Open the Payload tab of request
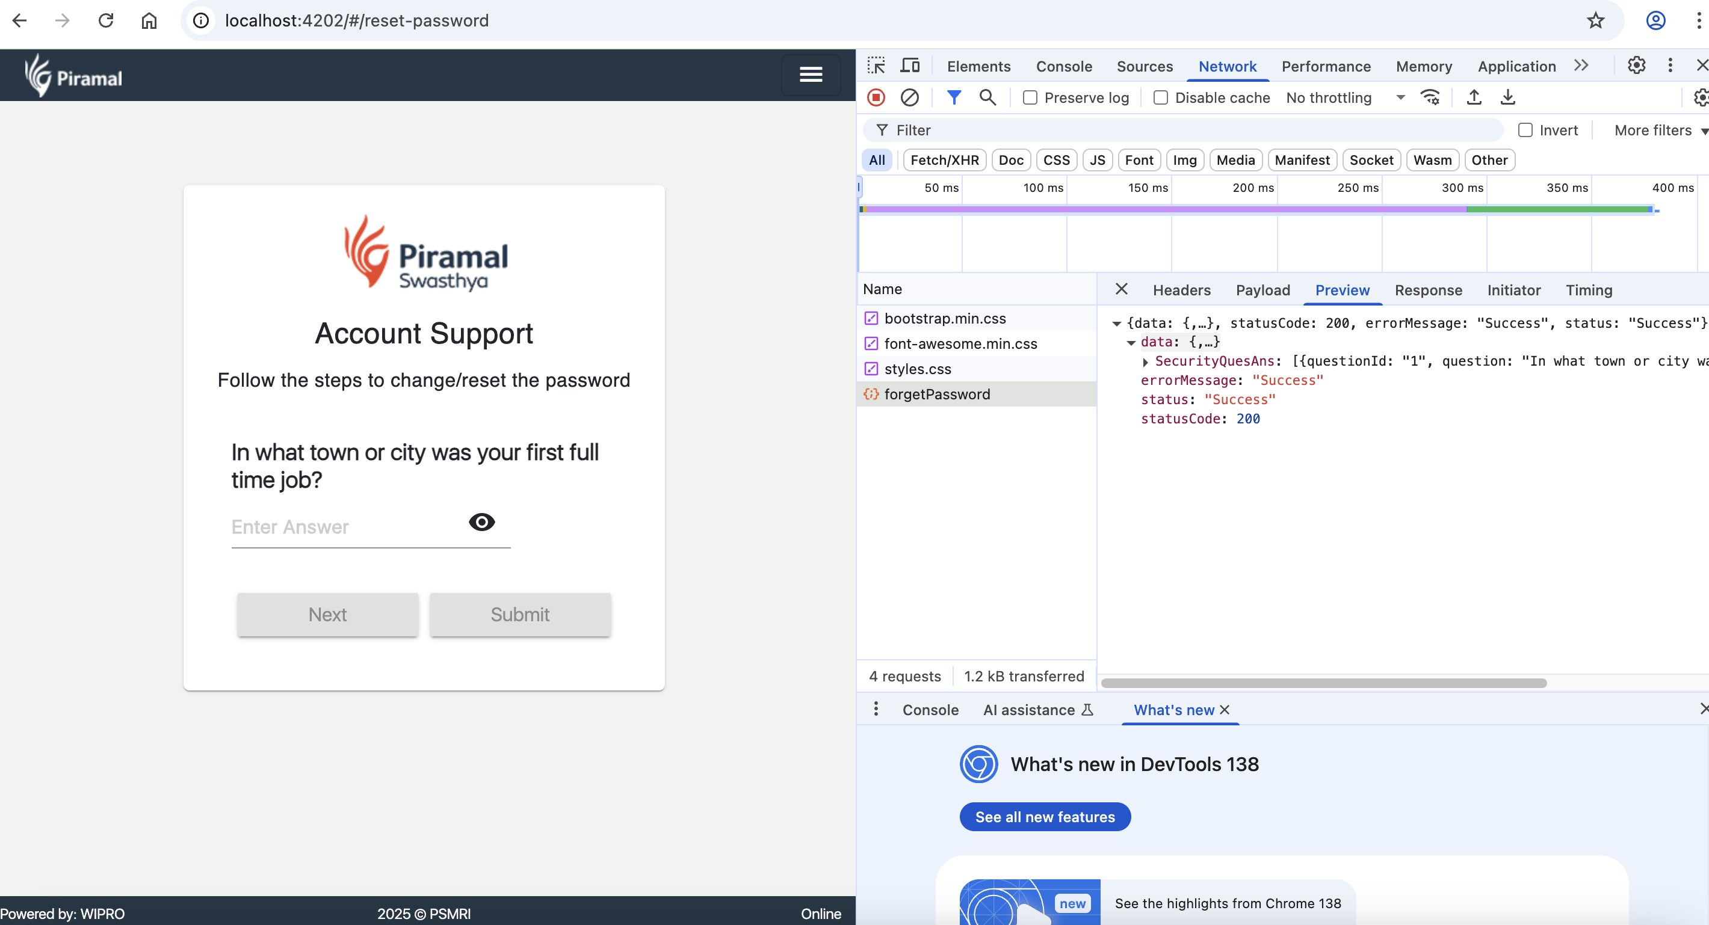 pos(1262,290)
